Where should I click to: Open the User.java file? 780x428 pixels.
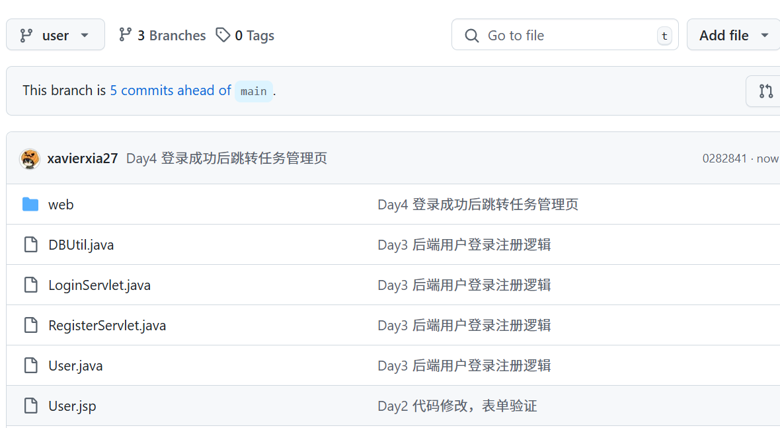click(x=75, y=366)
